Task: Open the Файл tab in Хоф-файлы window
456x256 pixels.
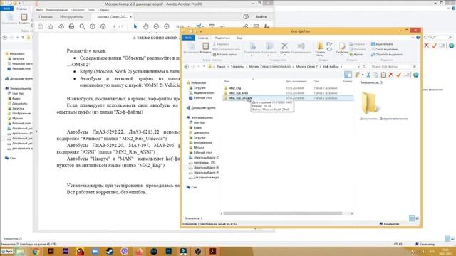Action: [x=188, y=38]
